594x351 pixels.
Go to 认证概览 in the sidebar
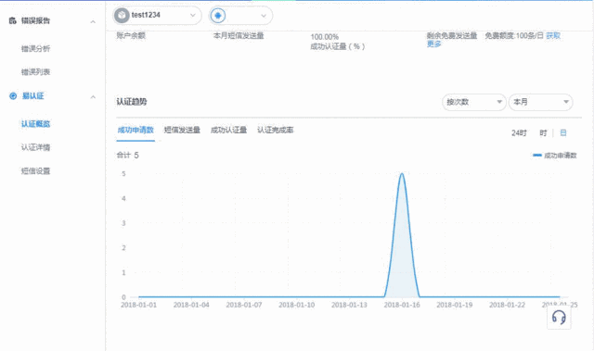(35, 124)
